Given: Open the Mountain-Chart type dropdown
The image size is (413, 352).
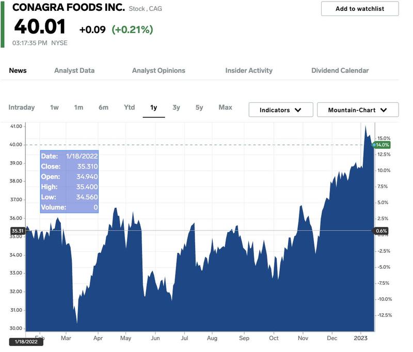Looking at the screenshot, I should click(358, 110).
